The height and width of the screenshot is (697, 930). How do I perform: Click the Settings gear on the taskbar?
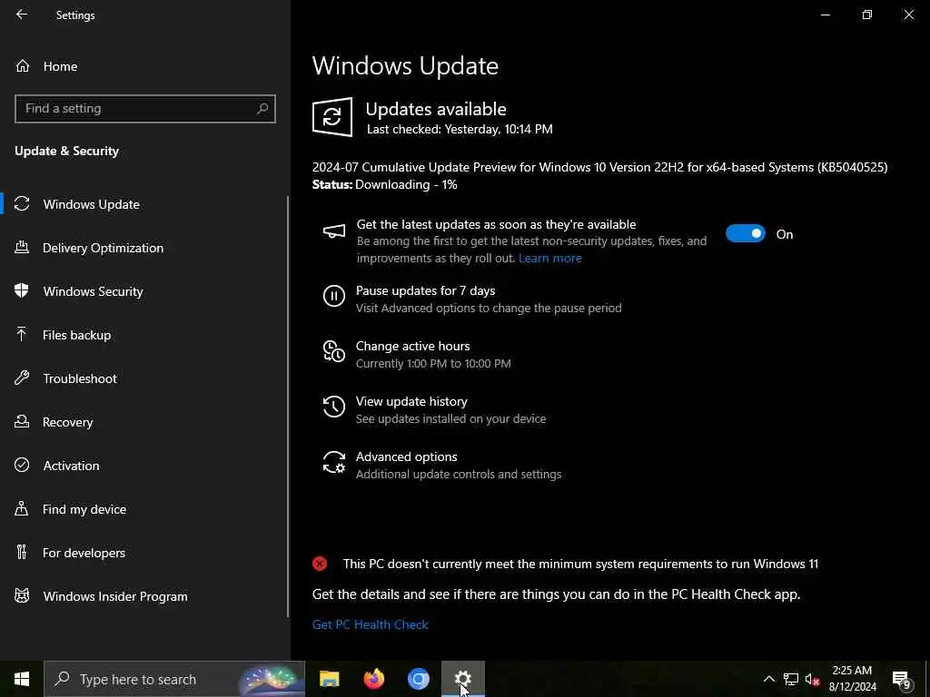(462, 679)
